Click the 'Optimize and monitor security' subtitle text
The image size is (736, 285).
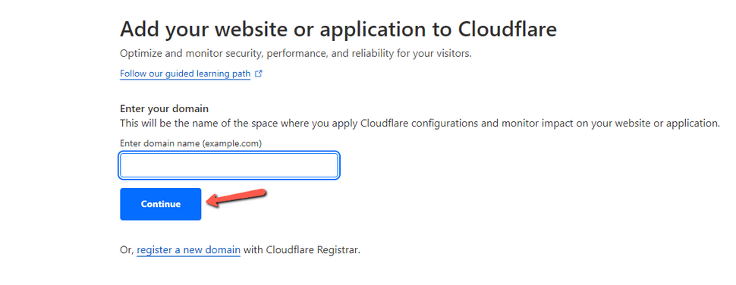pos(296,53)
